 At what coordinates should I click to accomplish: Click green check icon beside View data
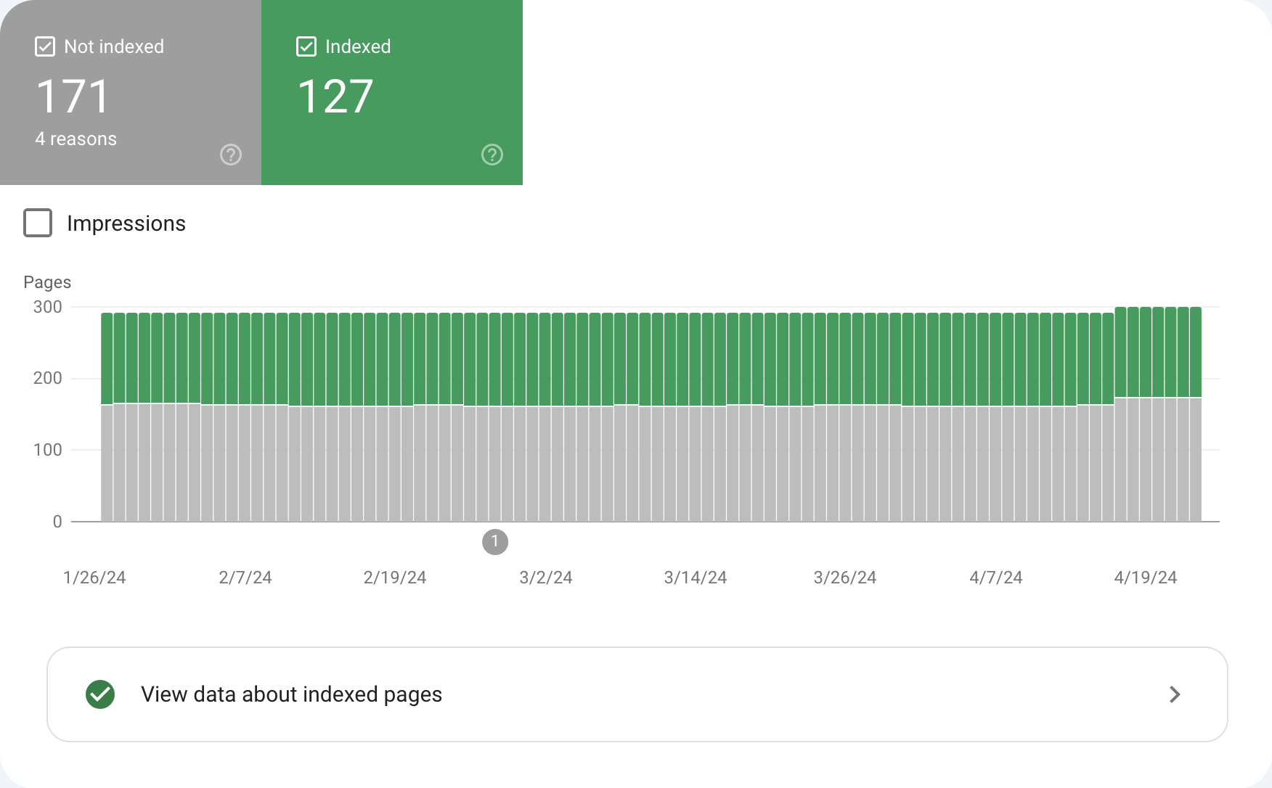(100, 694)
